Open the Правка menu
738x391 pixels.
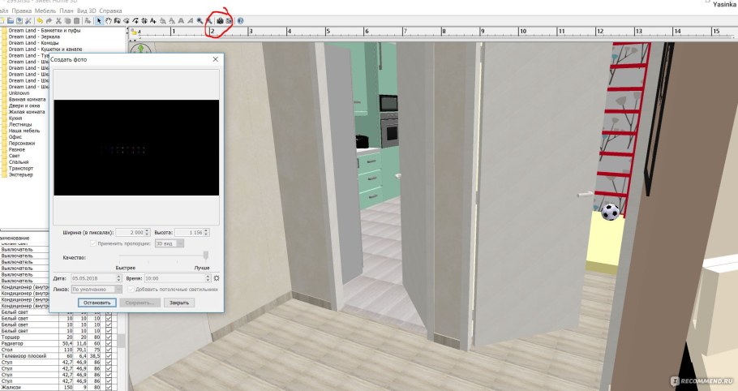coord(21,11)
